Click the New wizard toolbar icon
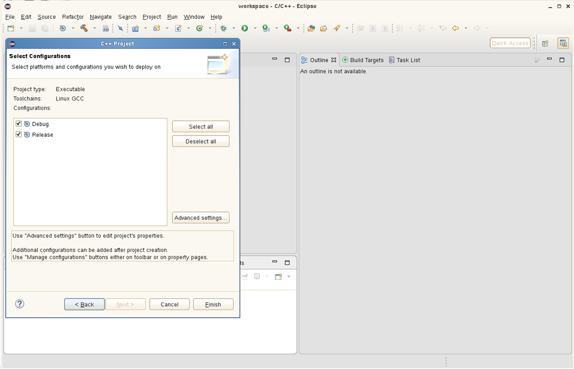574x369 pixels. click(x=11, y=28)
